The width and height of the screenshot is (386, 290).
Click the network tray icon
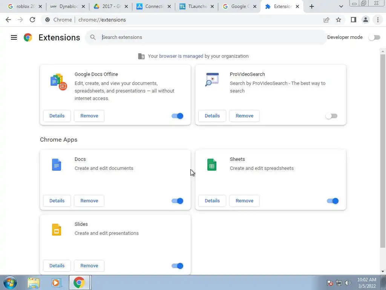click(339, 283)
